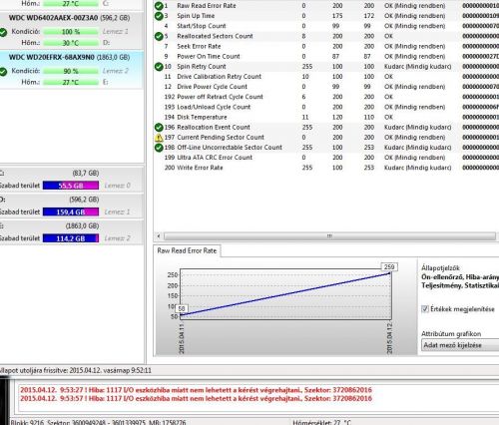This screenshot has width=499, height=425.
Task: Click green check icon beside Reallocation Event Count
Action: (x=159, y=127)
